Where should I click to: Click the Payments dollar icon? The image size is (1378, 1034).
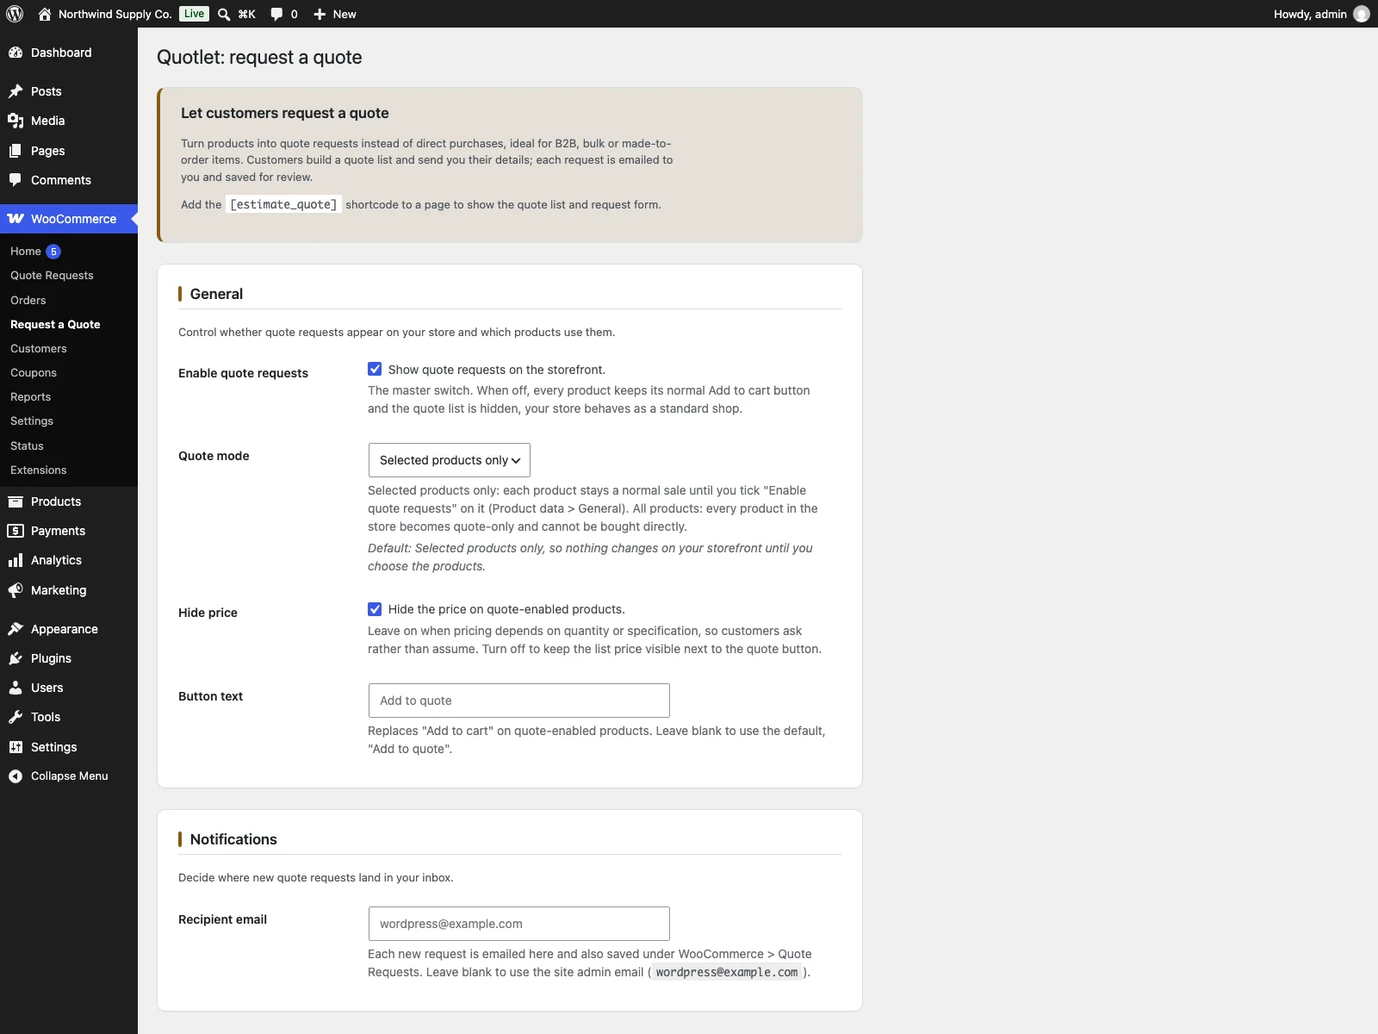point(16,531)
